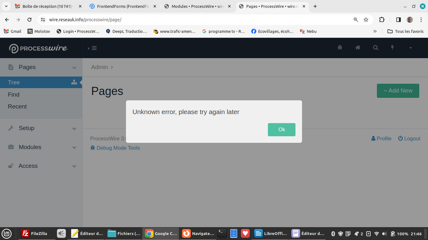The height and width of the screenshot is (240, 428).
Task: Expand the Setup sidebar section
Action: pos(41,128)
